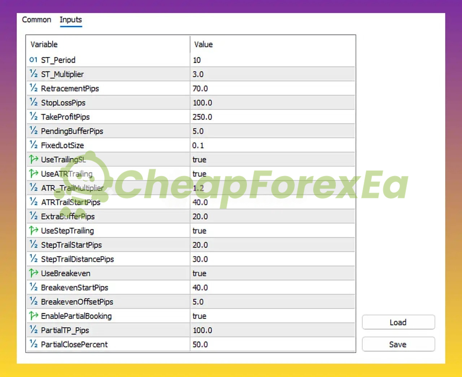Click the green arrow icon beside UseATRTrailing
This screenshot has width=462, height=377.
(x=33, y=174)
